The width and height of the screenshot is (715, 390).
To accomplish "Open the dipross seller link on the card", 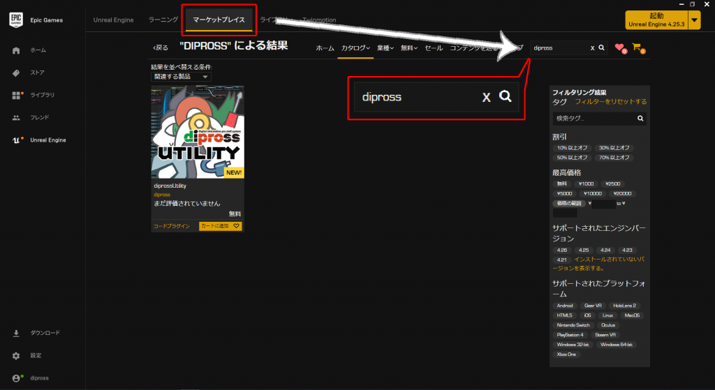I will (x=162, y=195).
